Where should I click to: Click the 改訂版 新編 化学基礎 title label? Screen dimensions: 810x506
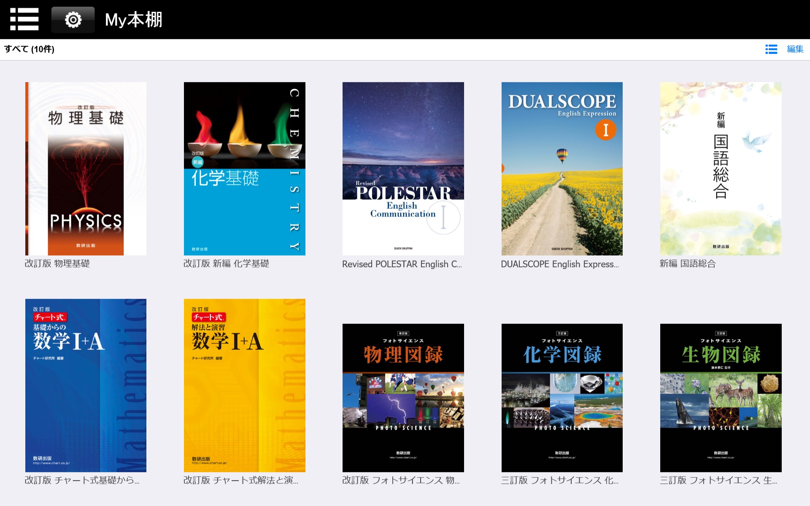point(226,264)
